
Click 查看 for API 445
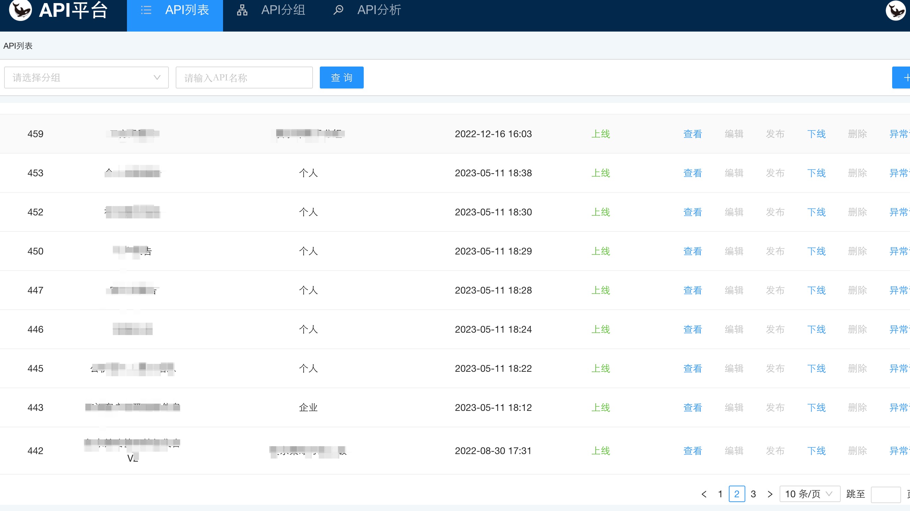(693, 368)
